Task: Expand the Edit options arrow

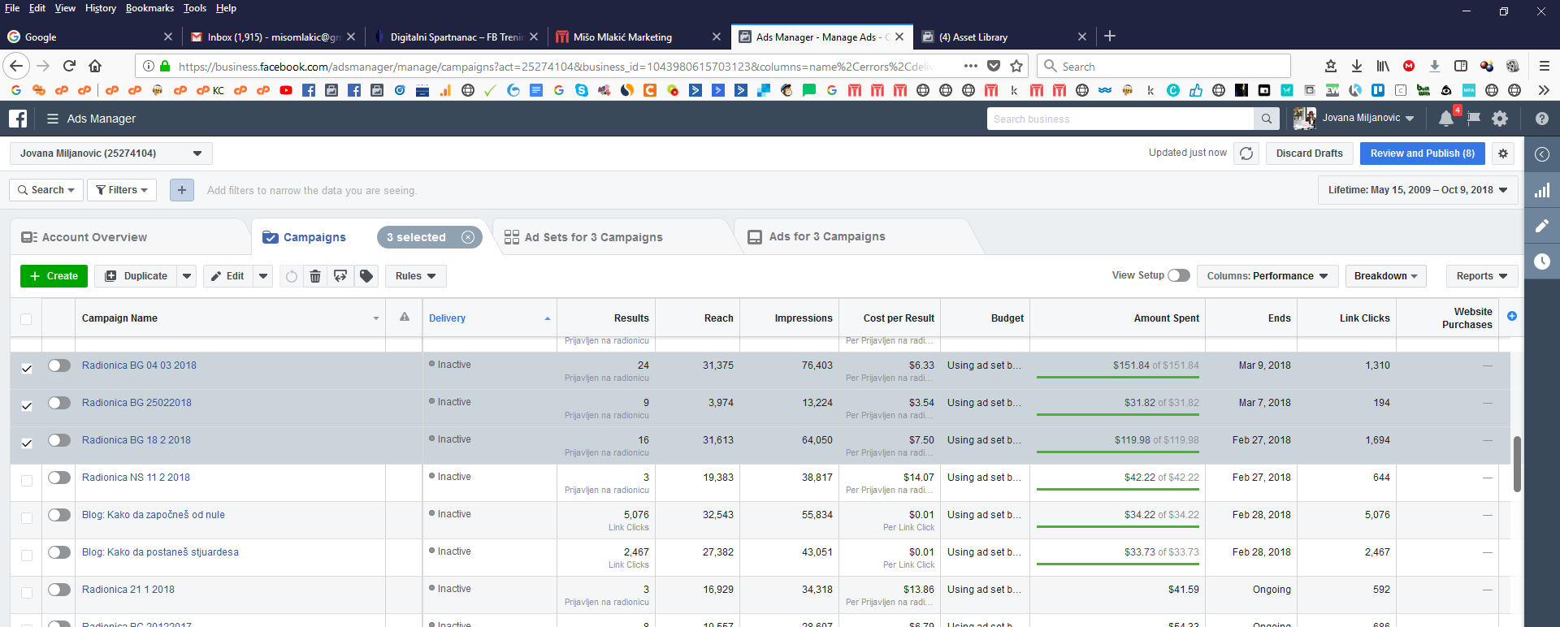Action: 263,276
